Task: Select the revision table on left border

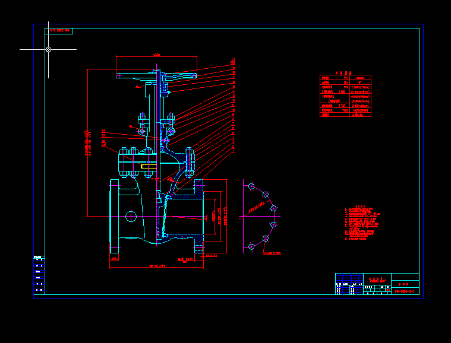Action: (x=39, y=275)
